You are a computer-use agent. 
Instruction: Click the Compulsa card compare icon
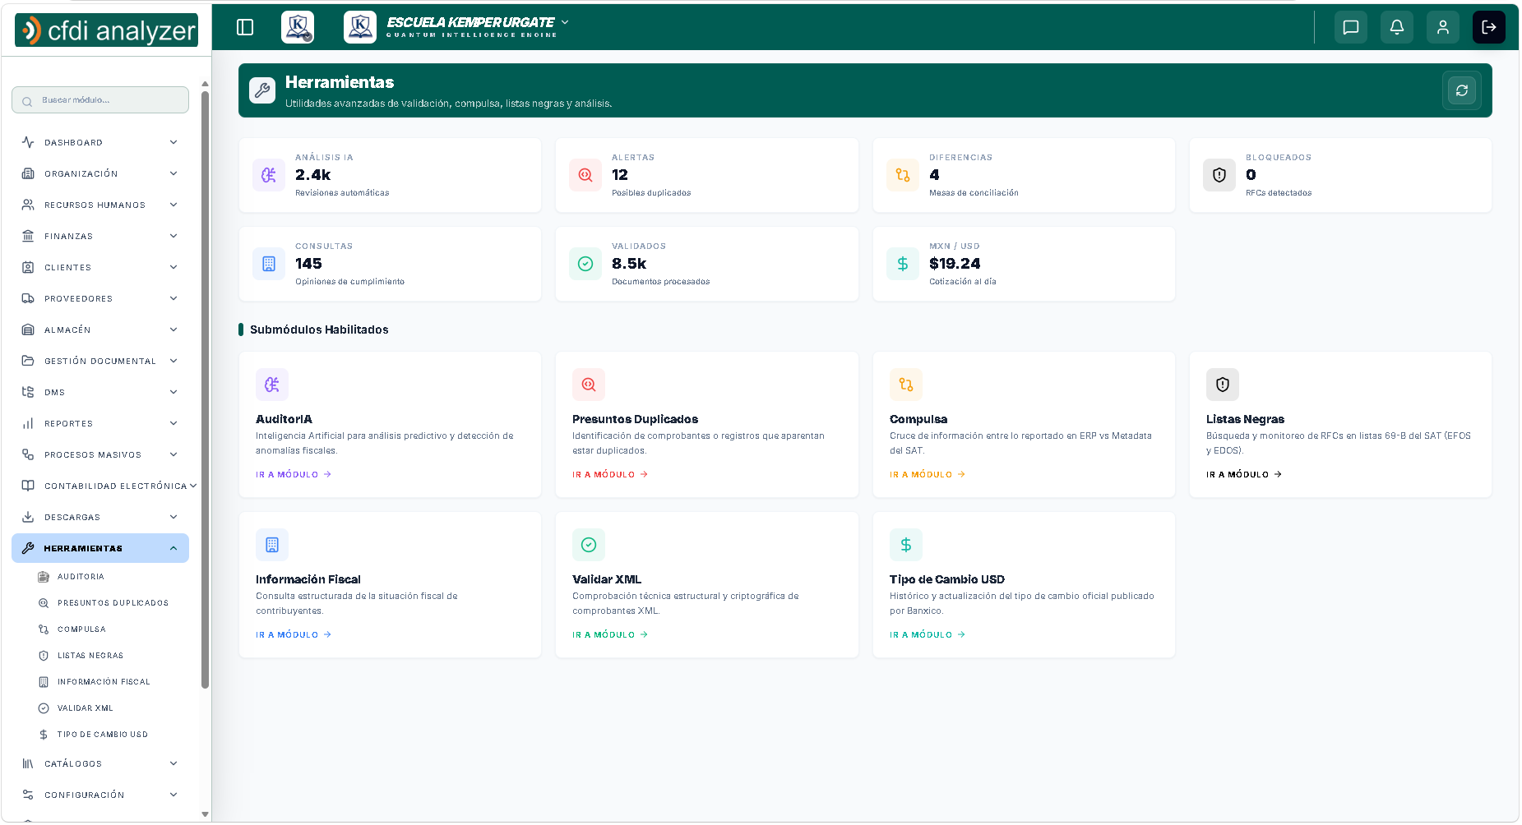pyautogui.click(x=906, y=385)
